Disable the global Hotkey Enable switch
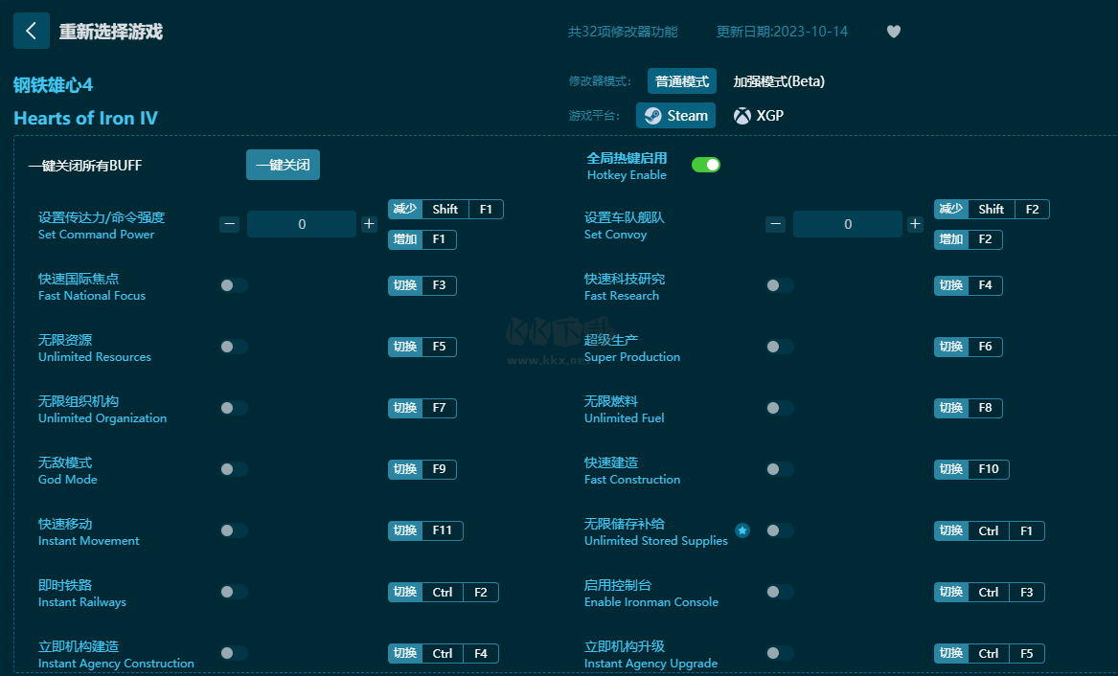The image size is (1118, 676). point(706,165)
